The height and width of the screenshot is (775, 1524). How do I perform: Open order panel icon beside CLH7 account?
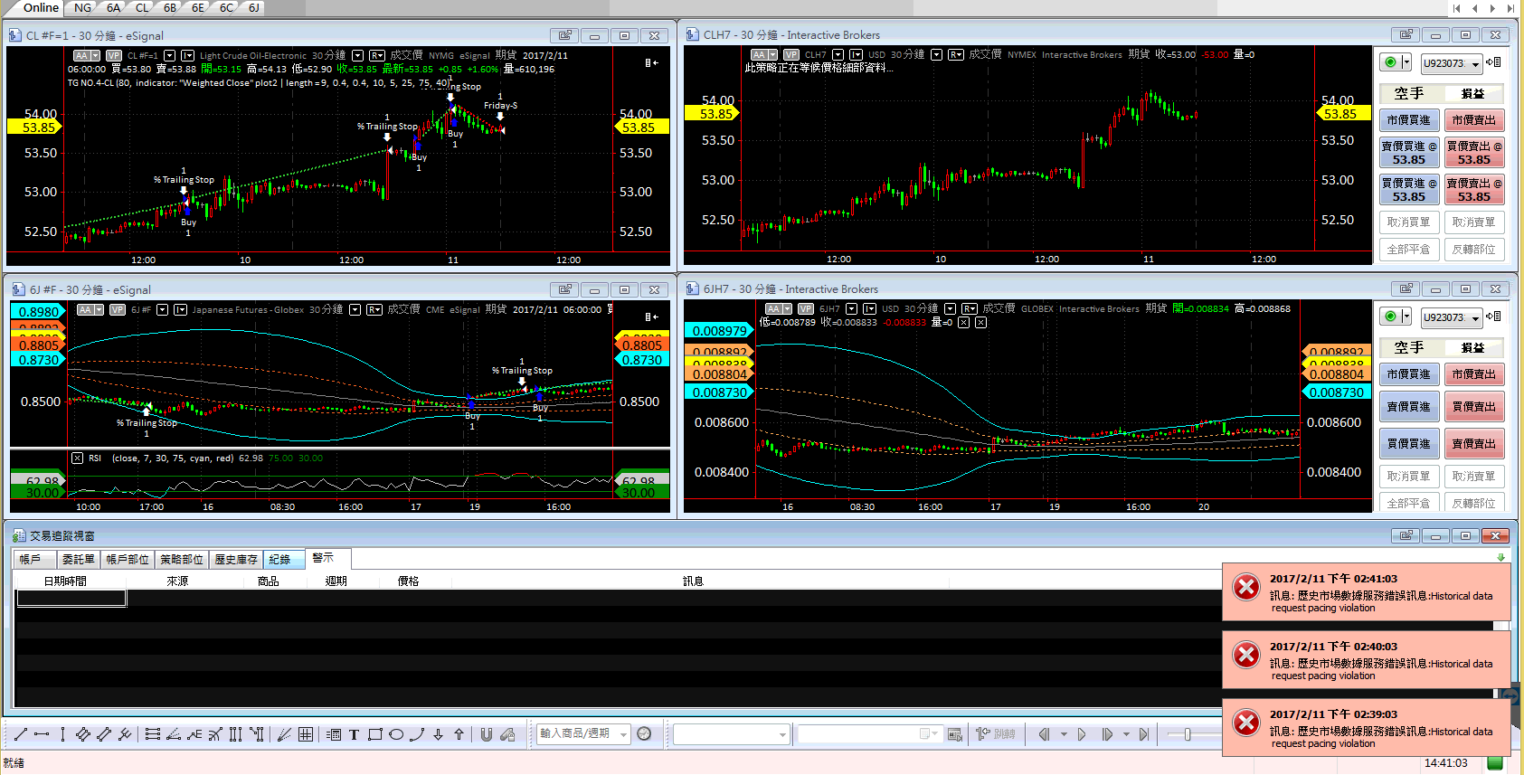point(1493,62)
